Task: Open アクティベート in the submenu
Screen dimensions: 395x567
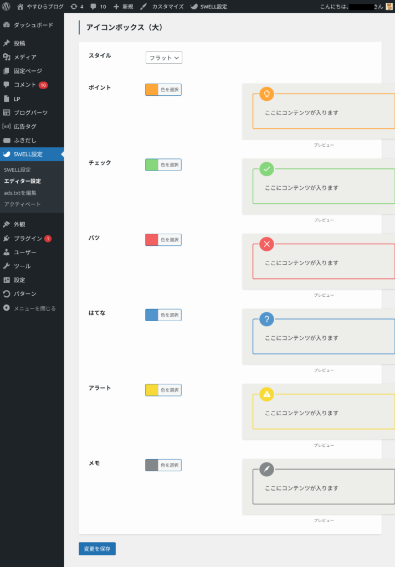Action: (x=22, y=204)
